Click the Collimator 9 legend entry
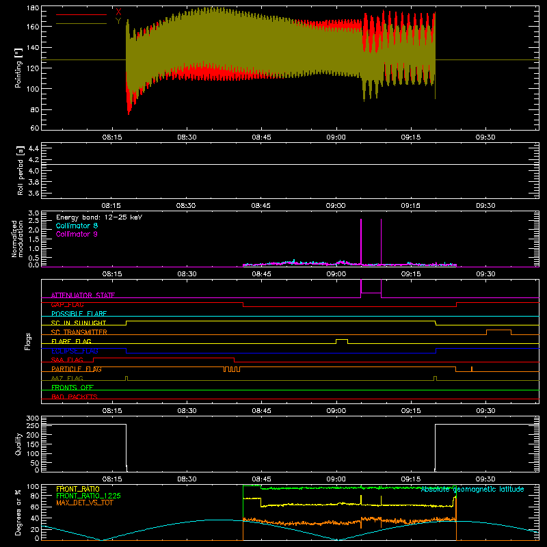This screenshot has height=547, width=547. point(77,234)
